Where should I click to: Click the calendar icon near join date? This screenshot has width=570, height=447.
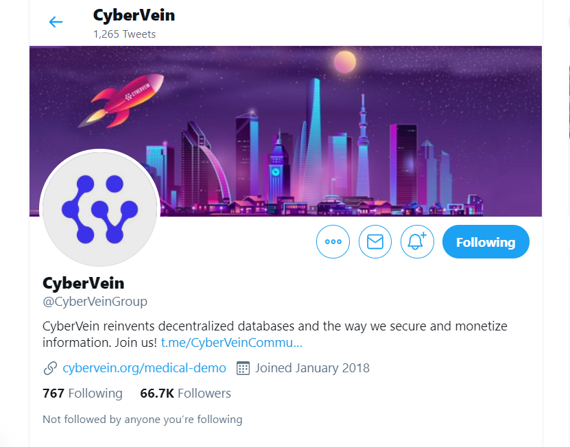[x=243, y=368]
